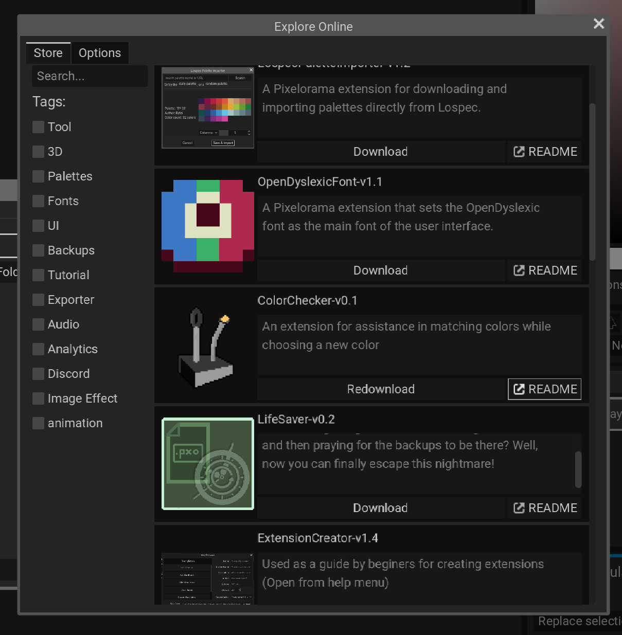Open README for Lospec palette importer

[545, 152]
